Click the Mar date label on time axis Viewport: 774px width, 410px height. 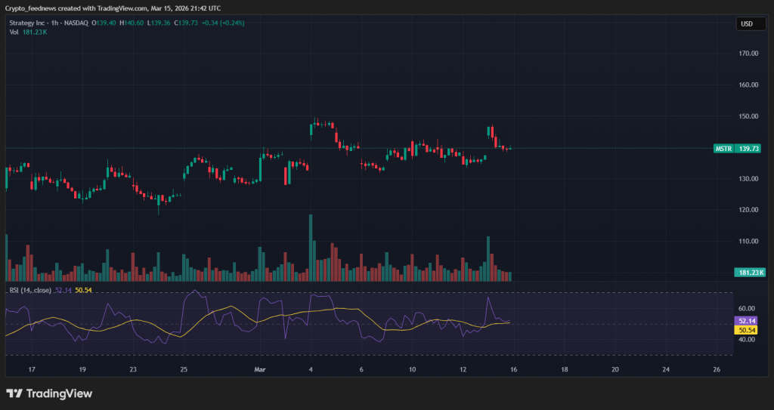point(260,369)
